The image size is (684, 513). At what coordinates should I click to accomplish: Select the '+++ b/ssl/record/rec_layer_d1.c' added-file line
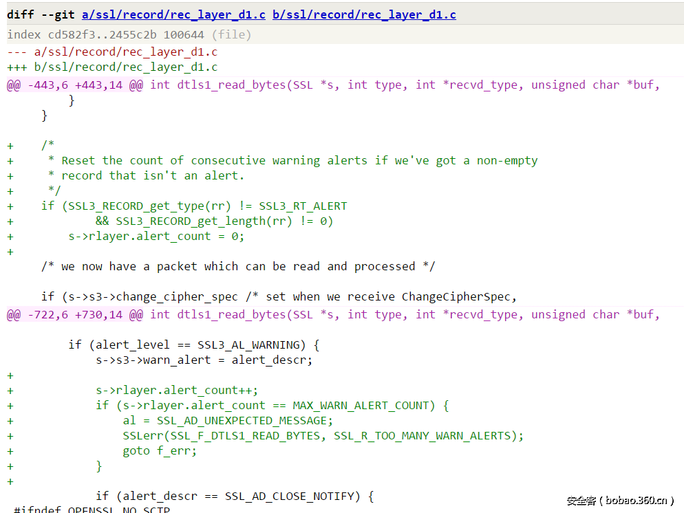(112, 67)
